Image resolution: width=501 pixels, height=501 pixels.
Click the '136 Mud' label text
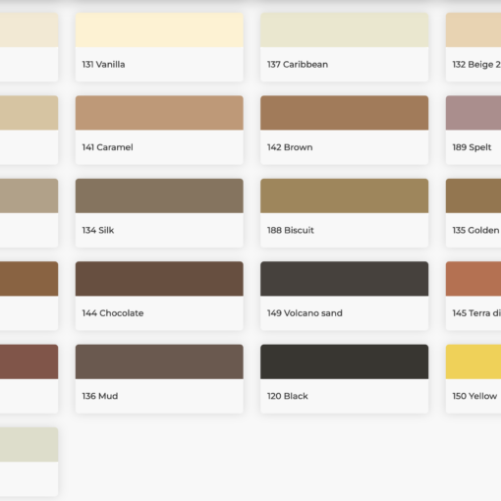click(x=100, y=396)
